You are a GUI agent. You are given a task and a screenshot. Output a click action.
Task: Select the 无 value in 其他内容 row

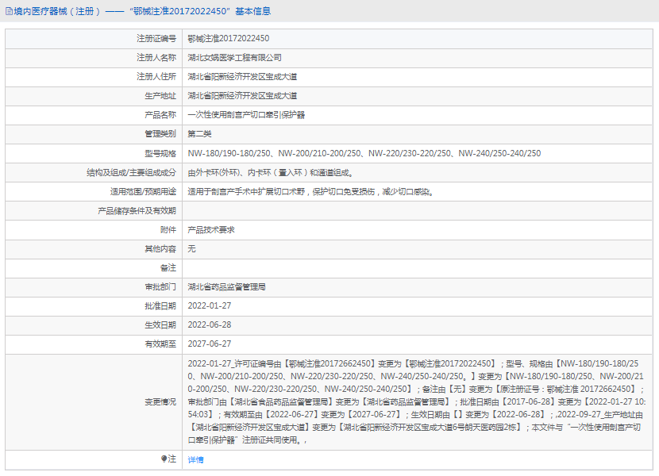click(x=191, y=249)
